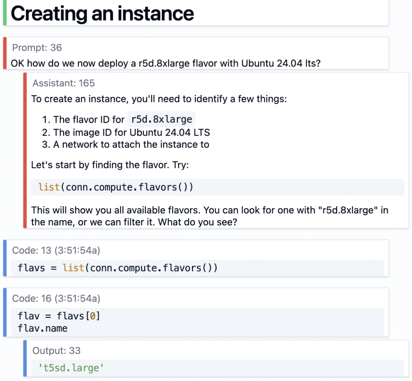Click the paragraph ending "What do you see?"
The image size is (412, 381).
(x=209, y=216)
